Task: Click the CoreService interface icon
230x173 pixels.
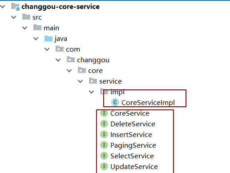Action: [x=104, y=113]
